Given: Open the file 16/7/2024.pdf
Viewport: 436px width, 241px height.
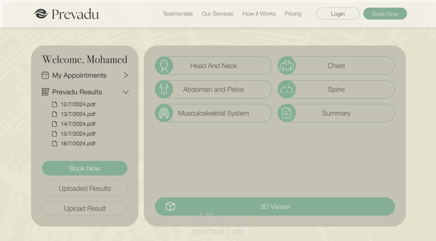Looking at the screenshot, I should [x=78, y=143].
